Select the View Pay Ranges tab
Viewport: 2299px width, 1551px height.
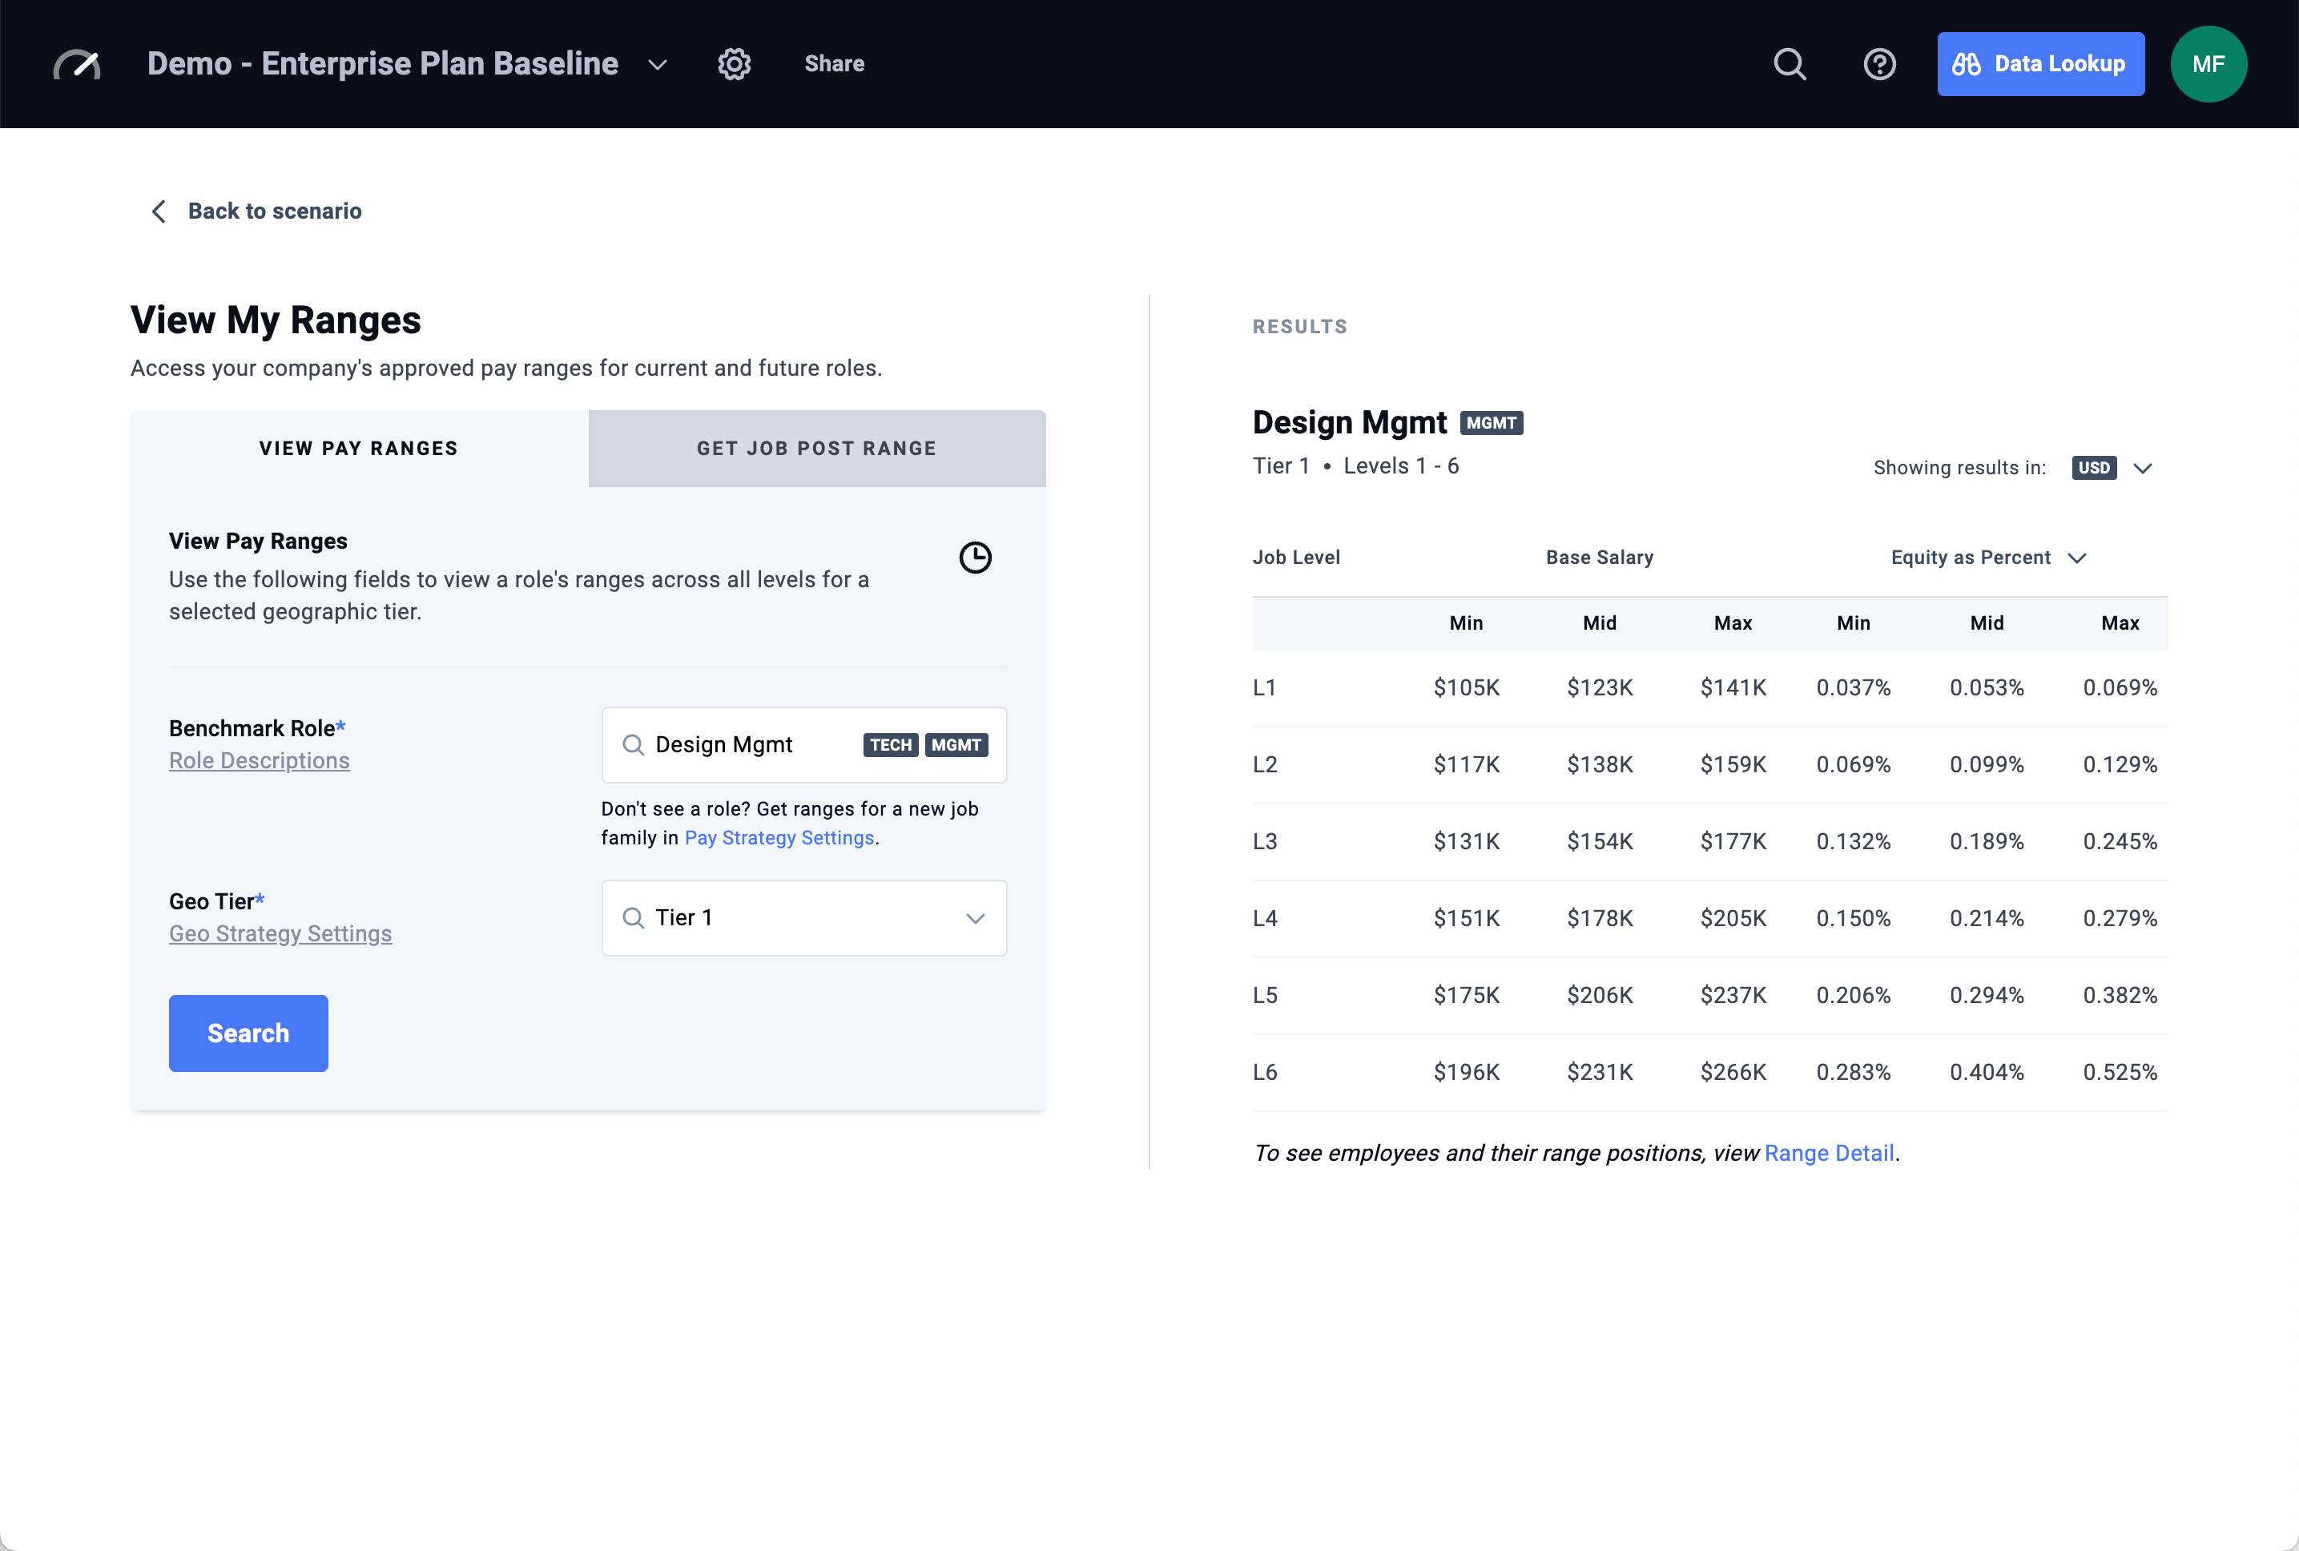pos(359,448)
